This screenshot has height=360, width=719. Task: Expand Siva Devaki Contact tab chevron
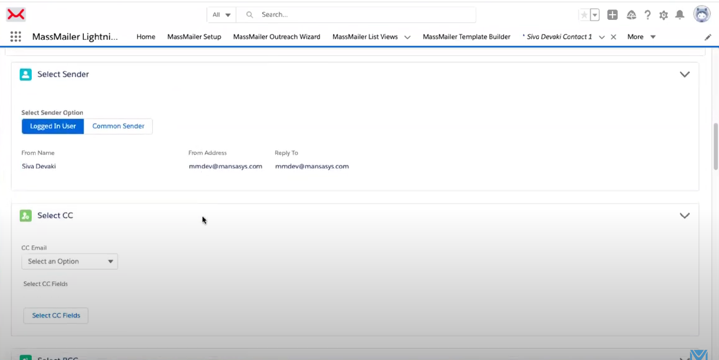[x=602, y=37]
